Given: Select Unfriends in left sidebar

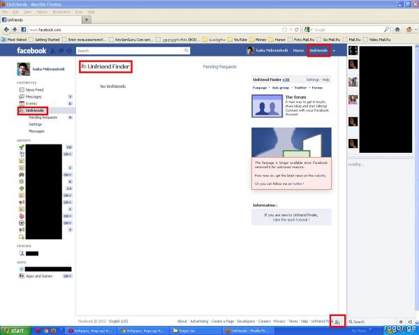Looking at the screenshot, I should (33, 110).
